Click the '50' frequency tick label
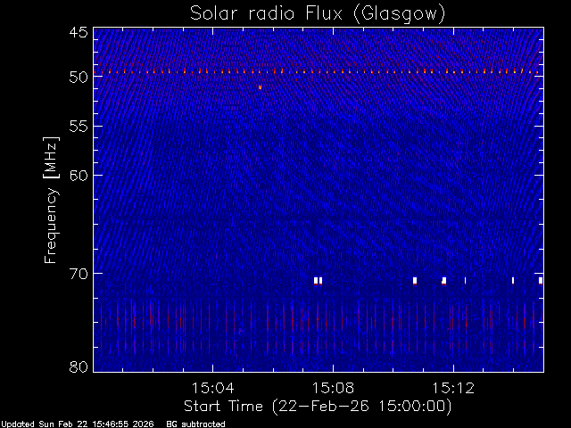Screen dimensions: 571x428 click(x=79, y=78)
